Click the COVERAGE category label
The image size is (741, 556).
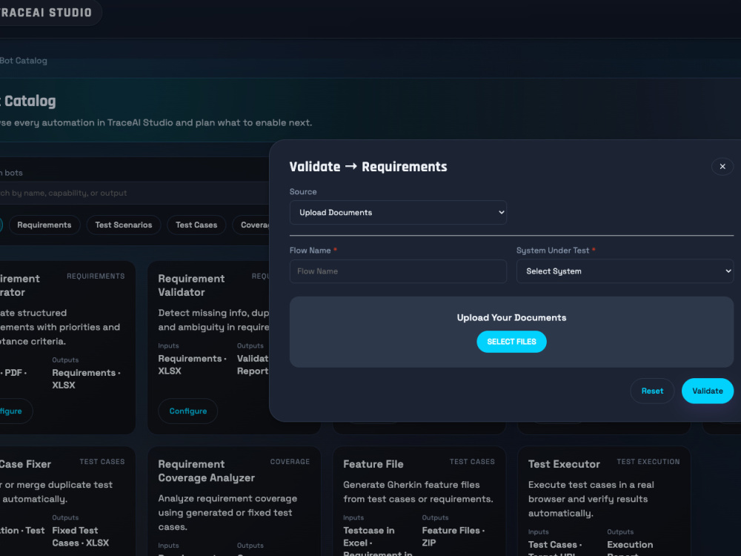290,461
